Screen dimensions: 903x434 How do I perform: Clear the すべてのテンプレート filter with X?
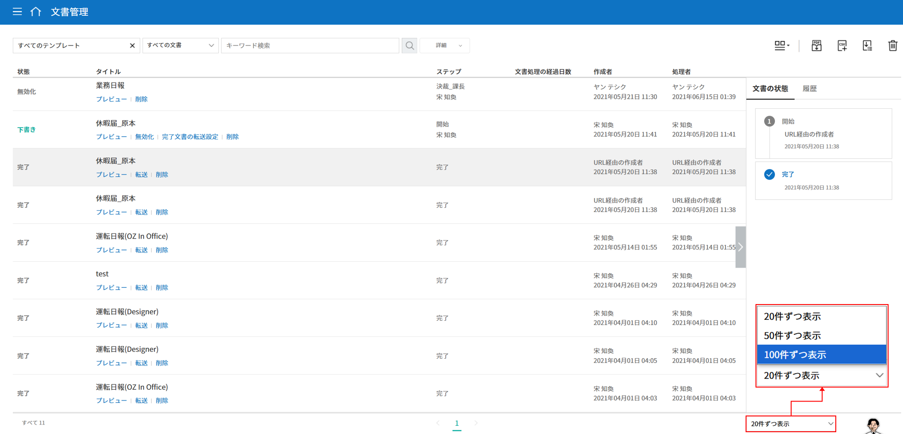(132, 46)
